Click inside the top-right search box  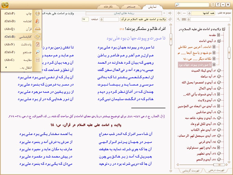[194, 5]
